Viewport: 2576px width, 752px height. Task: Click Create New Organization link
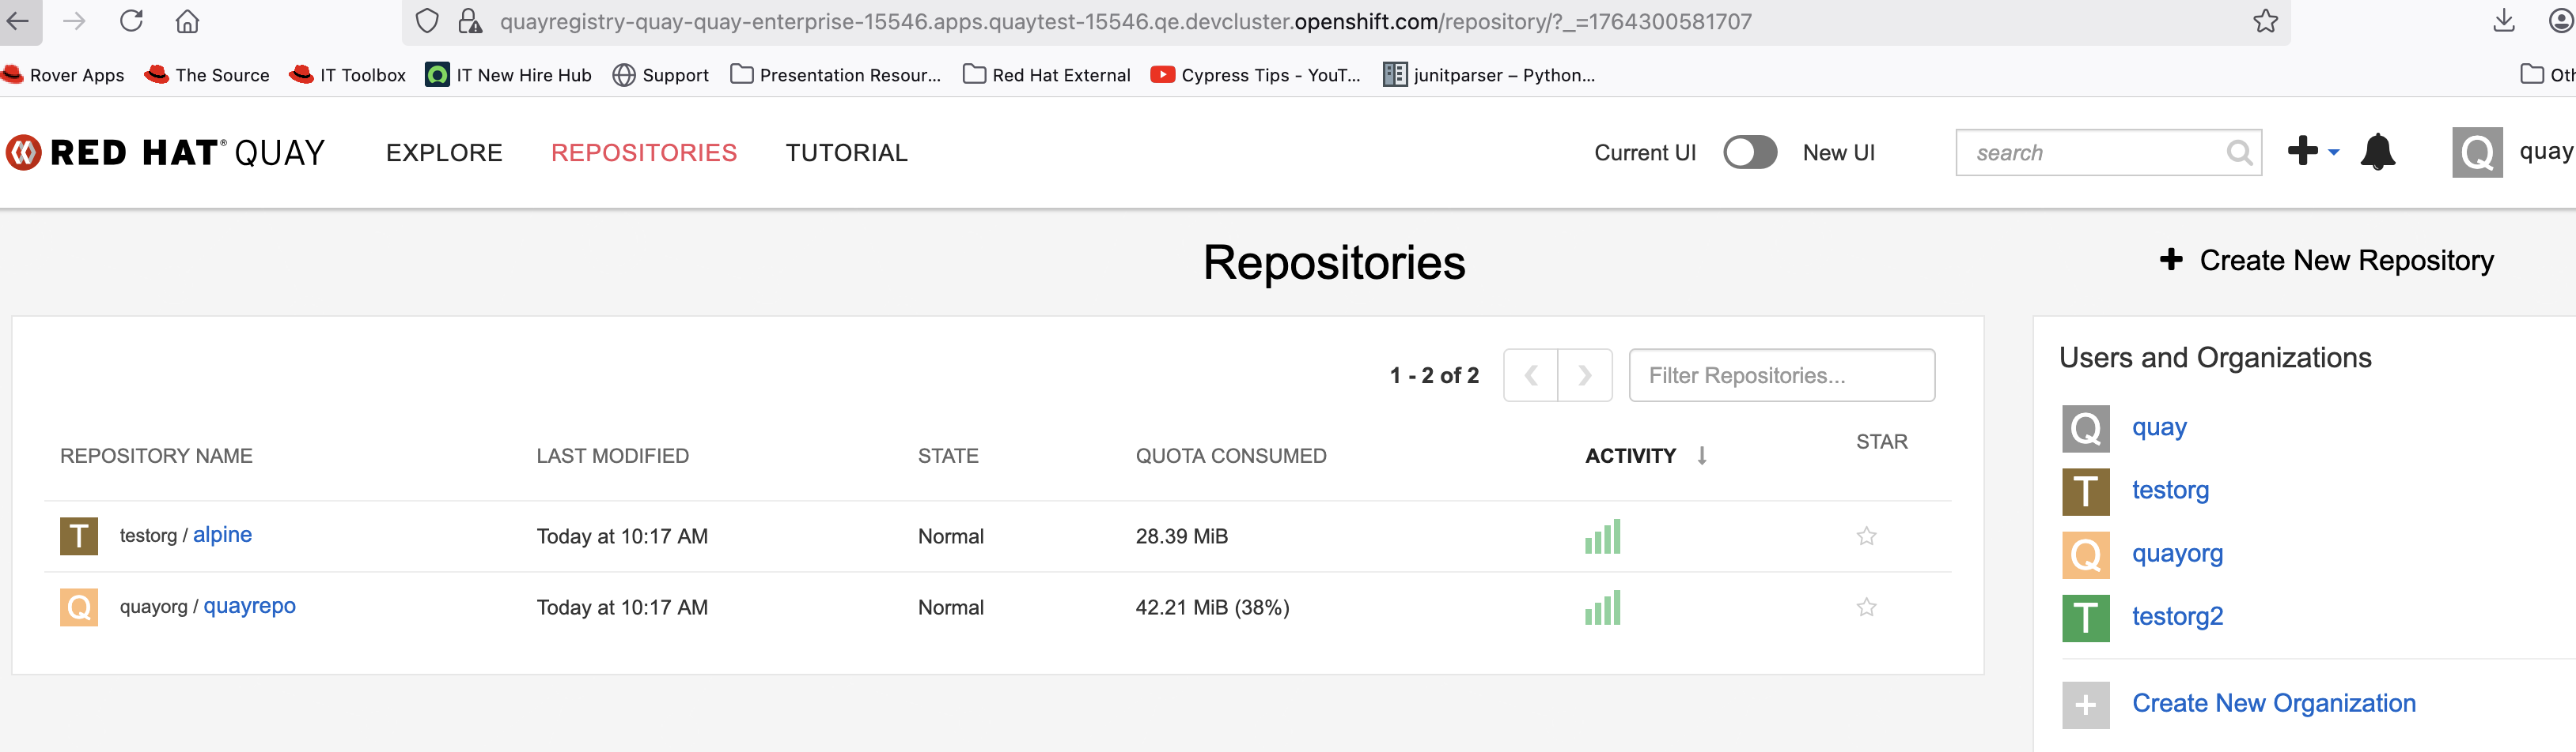(2273, 703)
